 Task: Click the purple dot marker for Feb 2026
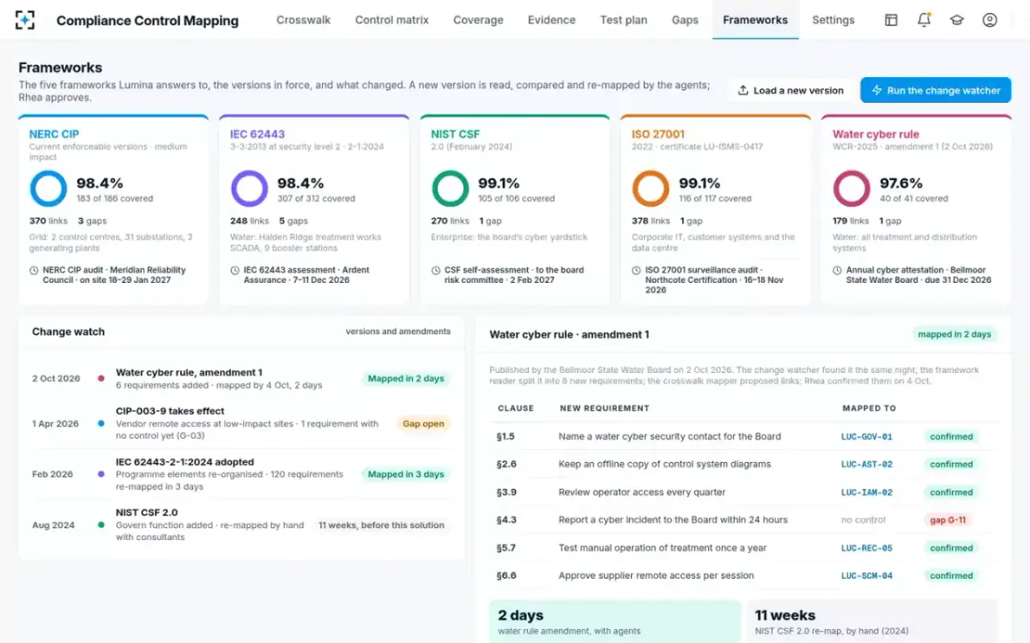101,474
